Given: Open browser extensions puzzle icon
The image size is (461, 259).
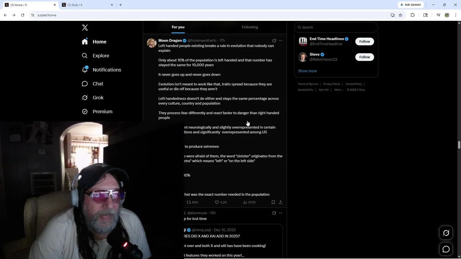Looking at the screenshot, I should 412,15.
